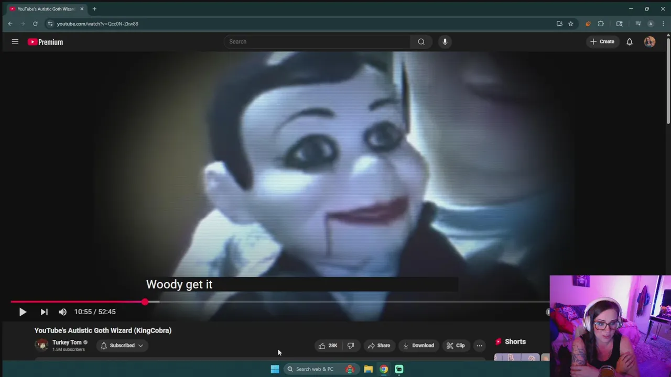Viewport: 671px width, 377px height.
Task: Click the progress bar scrubber handle
Action: pyautogui.click(x=145, y=302)
